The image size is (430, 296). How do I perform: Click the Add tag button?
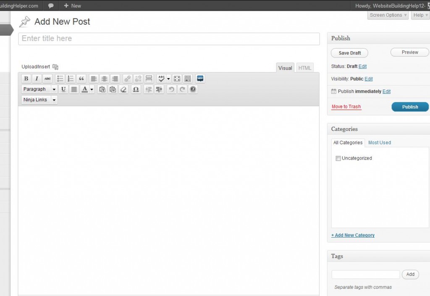click(x=410, y=274)
